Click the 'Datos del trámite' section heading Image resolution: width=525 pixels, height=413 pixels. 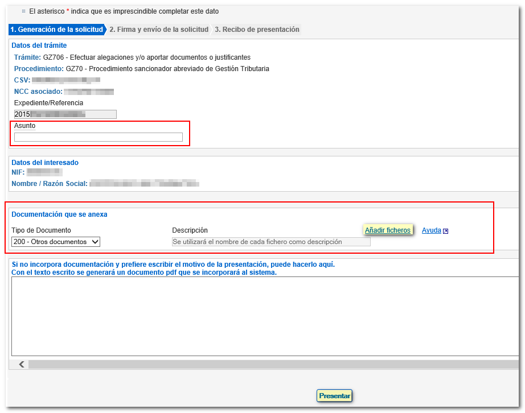coord(39,46)
